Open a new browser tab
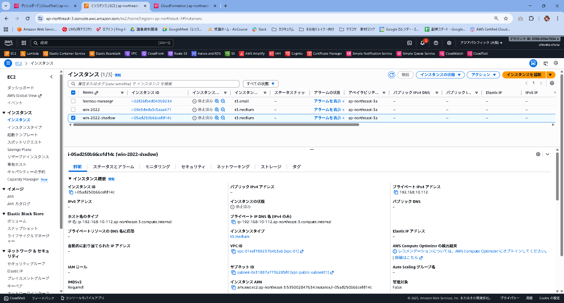The width and height of the screenshot is (564, 303). pos(225,6)
